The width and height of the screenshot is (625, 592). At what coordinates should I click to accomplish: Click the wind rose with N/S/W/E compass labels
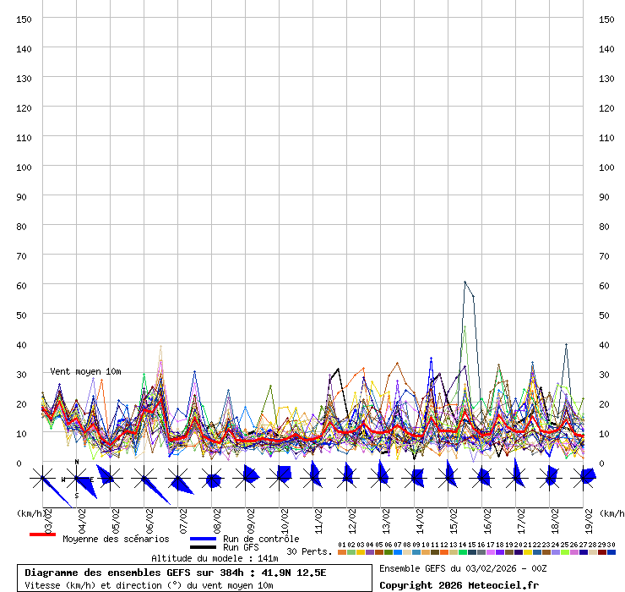(x=77, y=480)
